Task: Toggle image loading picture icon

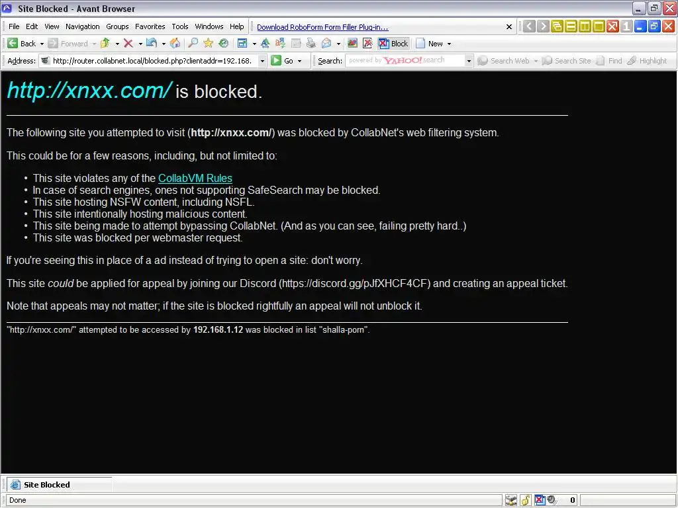Action: point(352,44)
